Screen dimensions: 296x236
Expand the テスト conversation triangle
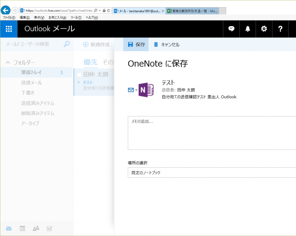[79, 82]
